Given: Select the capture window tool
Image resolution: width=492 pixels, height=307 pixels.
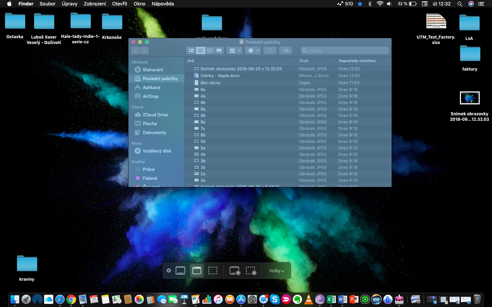Looking at the screenshot, I should coord(196,271).
